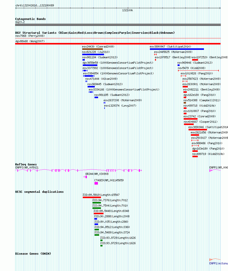
Task: Click the nsv7968 (Perry2008) variant label
Action: 30,36
